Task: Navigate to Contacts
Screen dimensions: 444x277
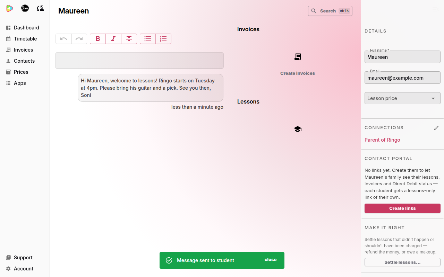Action: coord(25,61)
